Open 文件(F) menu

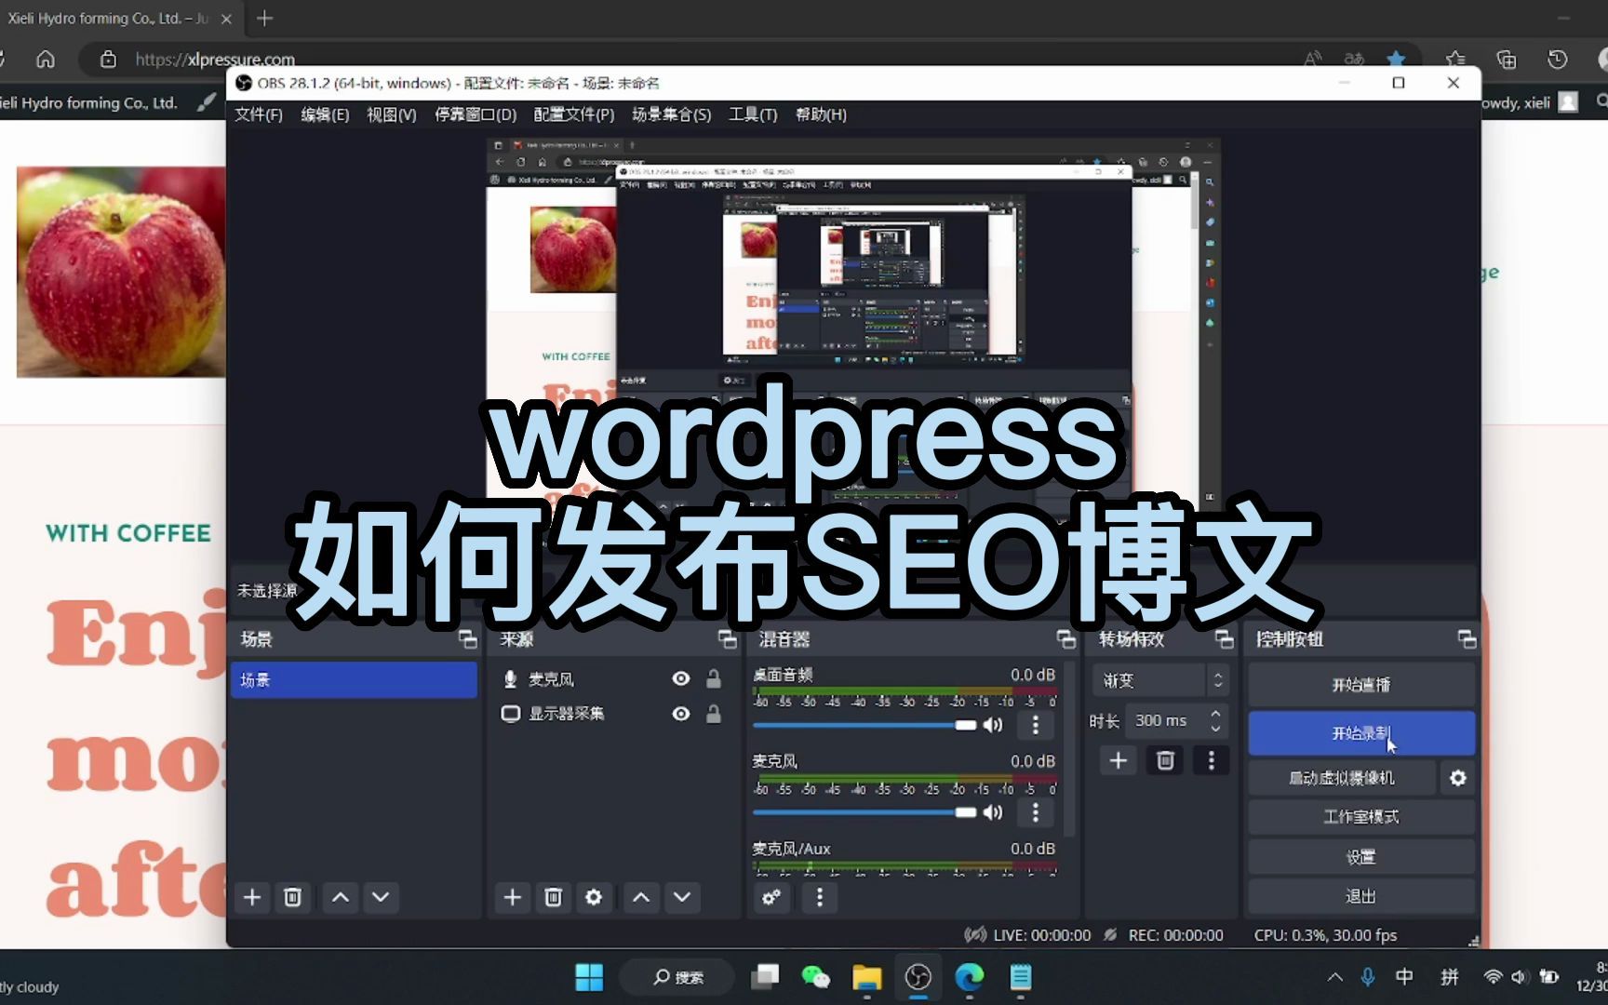click(259, 114)
